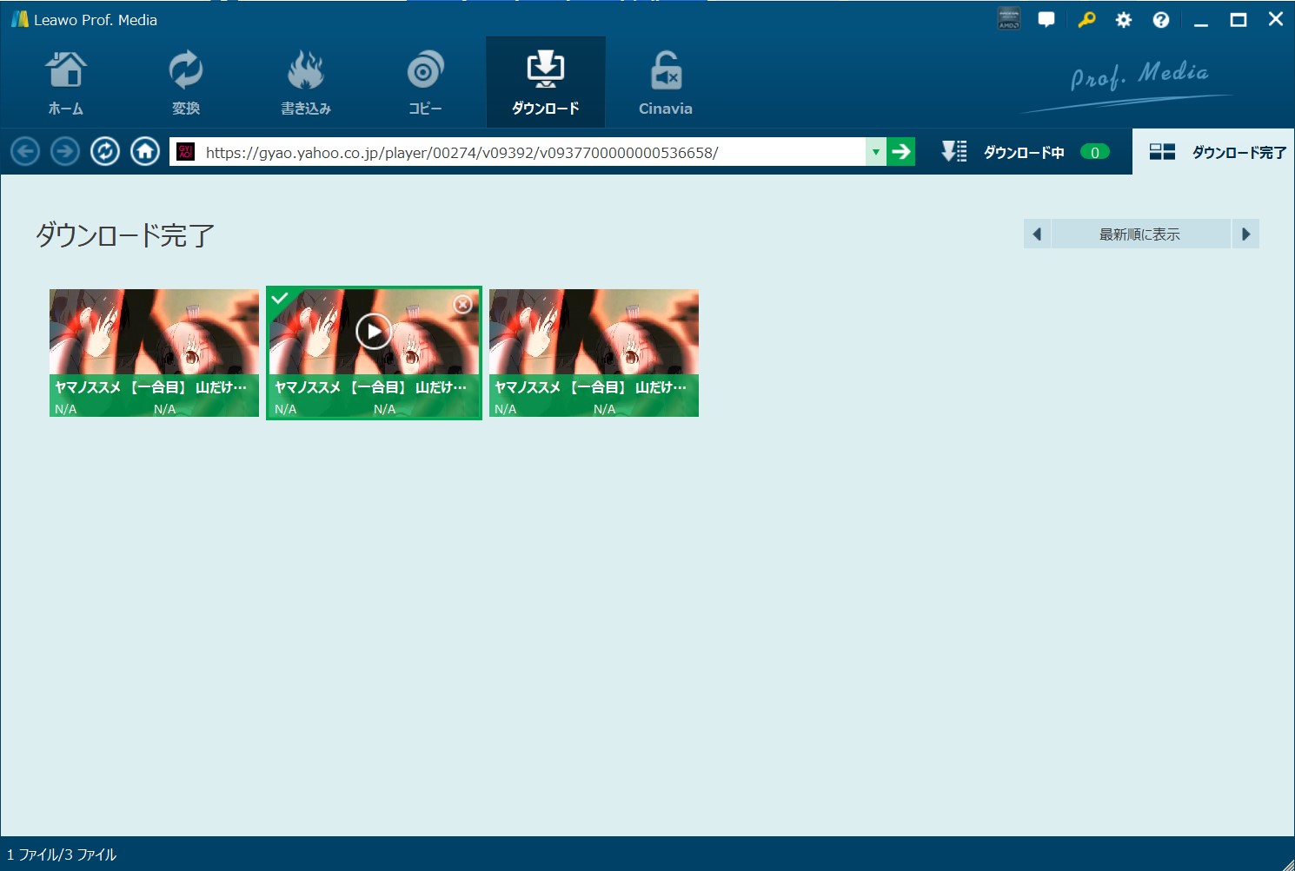The height and width of the screenshot is (871, 1295).
Task: Select the ダウンロード module tab
Action: pos(546,82)
